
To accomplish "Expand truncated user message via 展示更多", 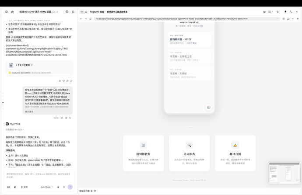I will [x=29, y=111].
